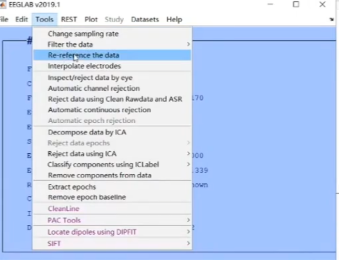Maximize the EEGLAB window

[296, 5]
